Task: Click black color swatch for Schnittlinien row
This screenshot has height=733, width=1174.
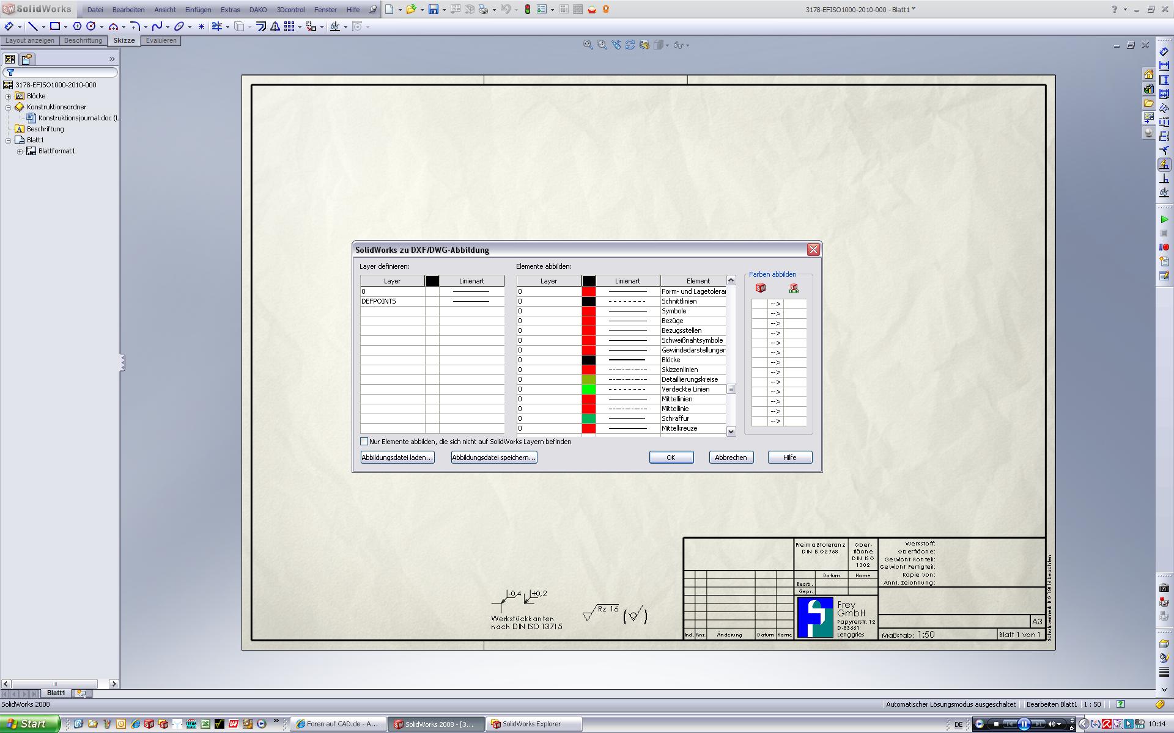Action: point(588,301)
